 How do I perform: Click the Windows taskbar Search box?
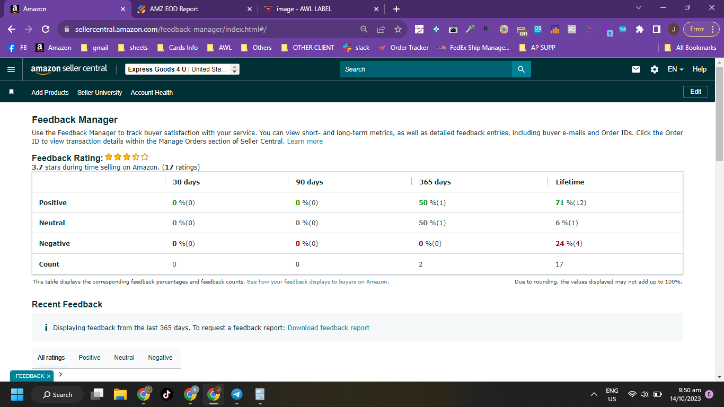[x=57, y=394]
